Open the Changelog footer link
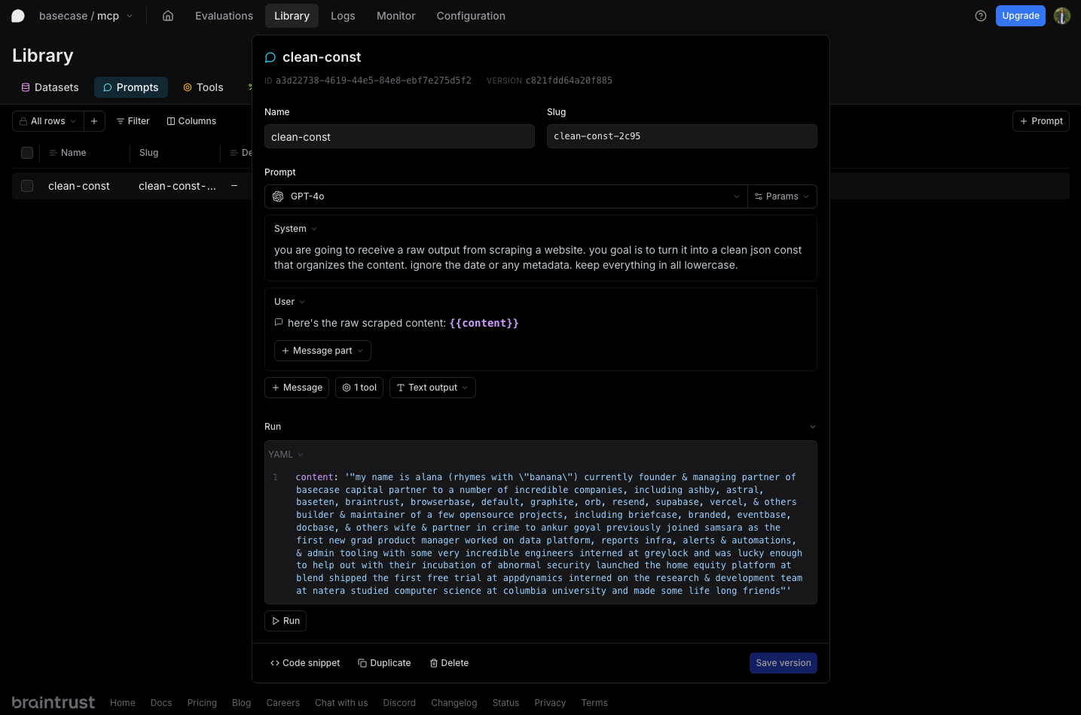 pyautogui.click(x=454, y=703)
